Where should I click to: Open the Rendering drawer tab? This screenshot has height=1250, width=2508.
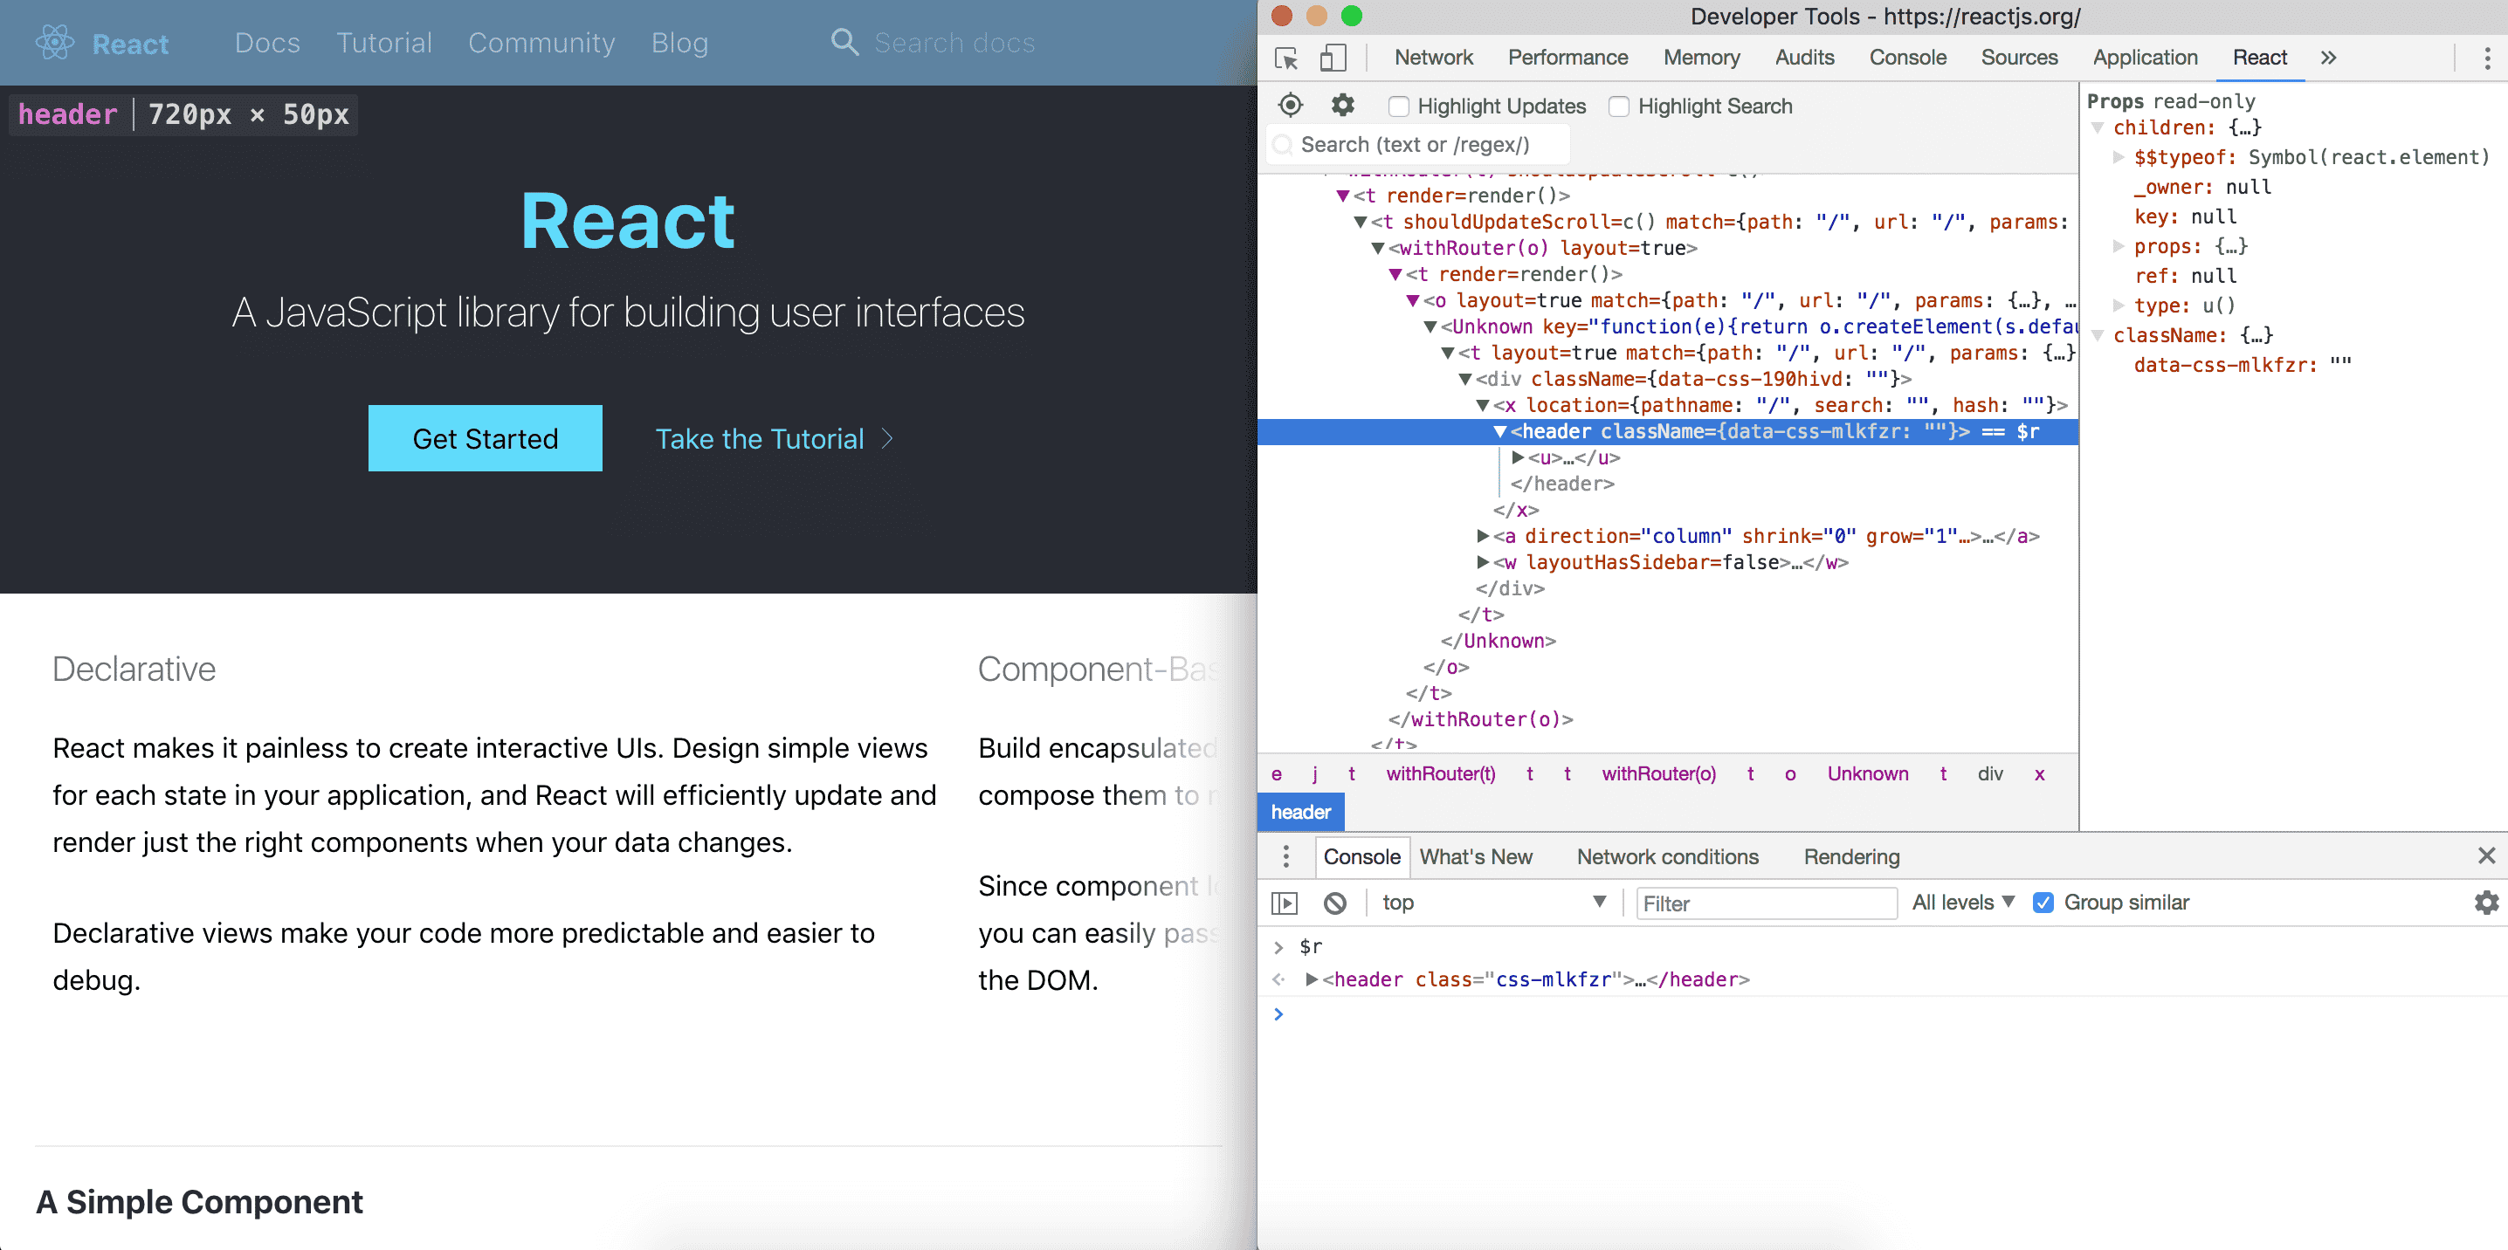click(1850, 856)
